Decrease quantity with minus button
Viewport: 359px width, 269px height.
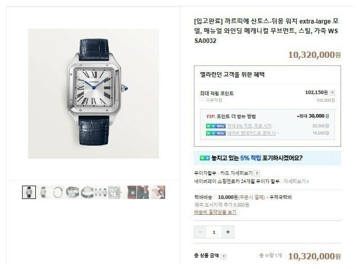(200, 232)
